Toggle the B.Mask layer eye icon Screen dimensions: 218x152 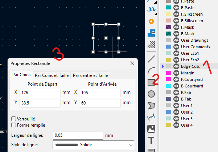pyautogui.click(x=176, y=34)
